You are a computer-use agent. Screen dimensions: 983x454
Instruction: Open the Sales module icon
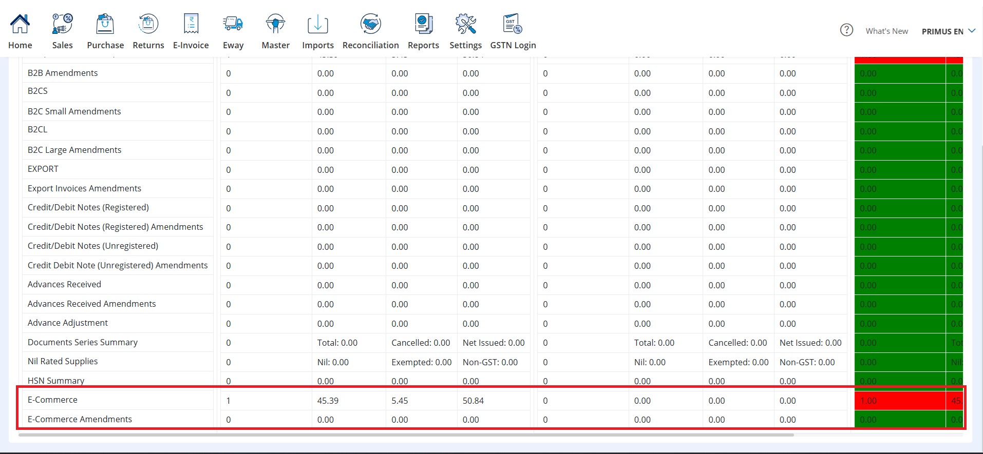coord(62,24)
